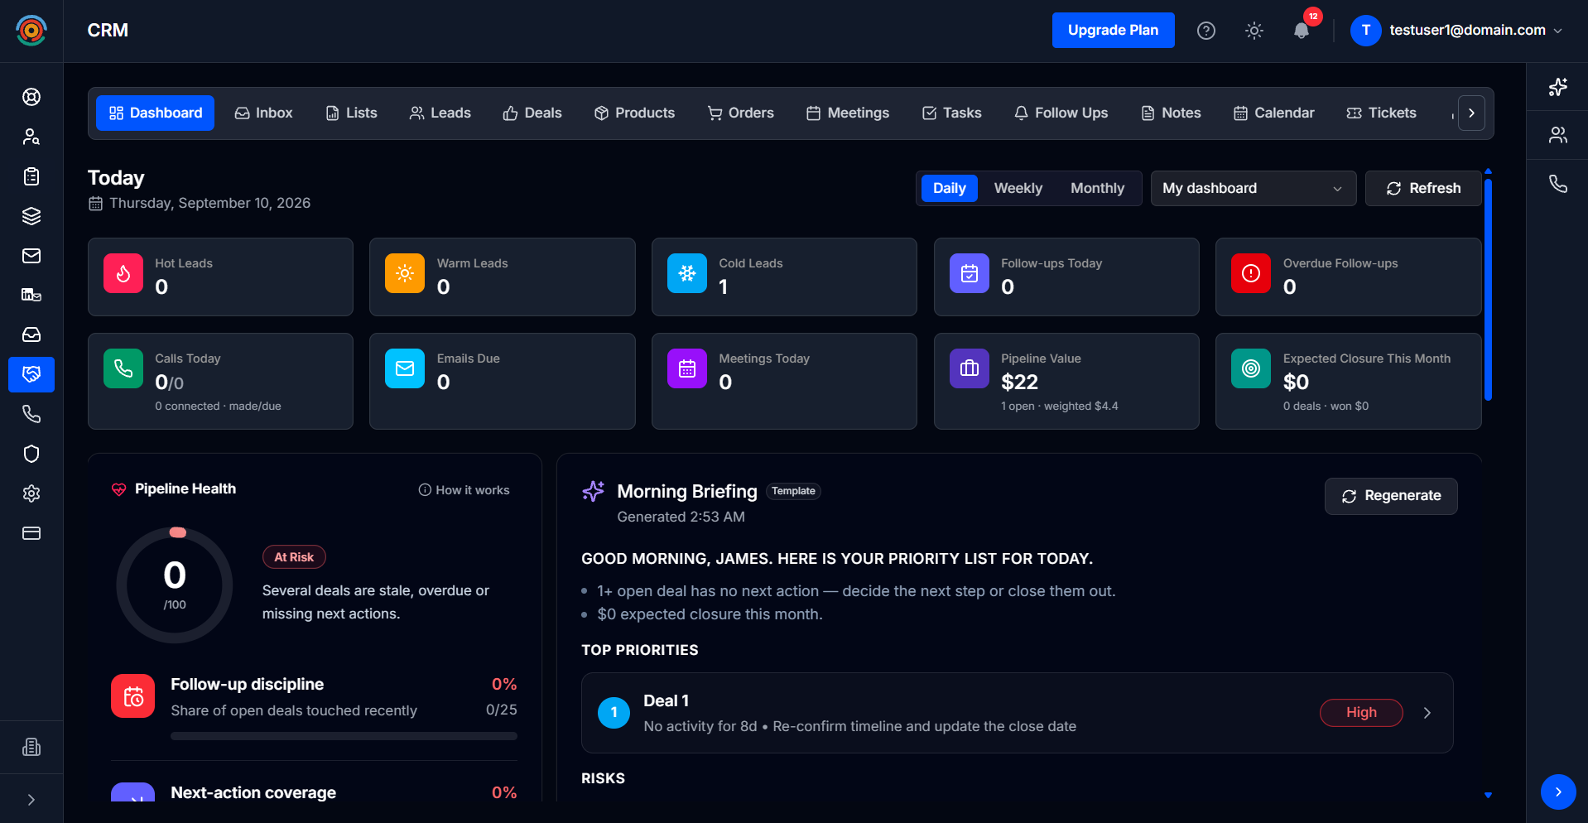The image size is (1588, 823).
Task: Open the mail envelope icon in left sidebar
Action: coord(31,256)
